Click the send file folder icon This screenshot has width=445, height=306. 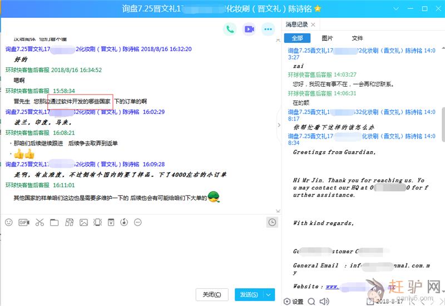[x=54, y=223]
